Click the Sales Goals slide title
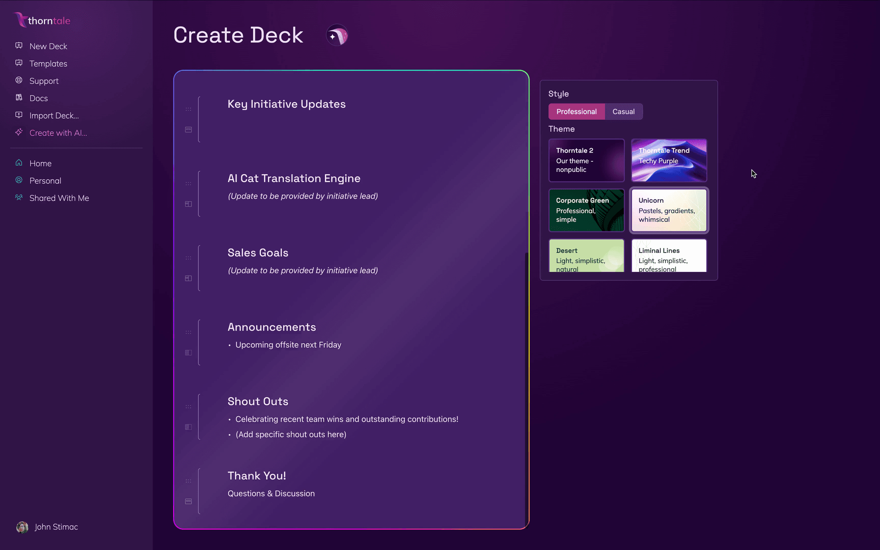This screenshot has width=880, height=550. pos(258,253)
